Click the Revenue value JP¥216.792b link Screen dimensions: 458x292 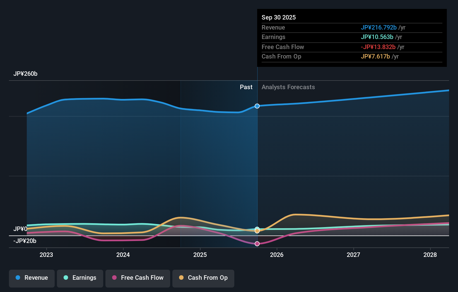pos(379,27)
